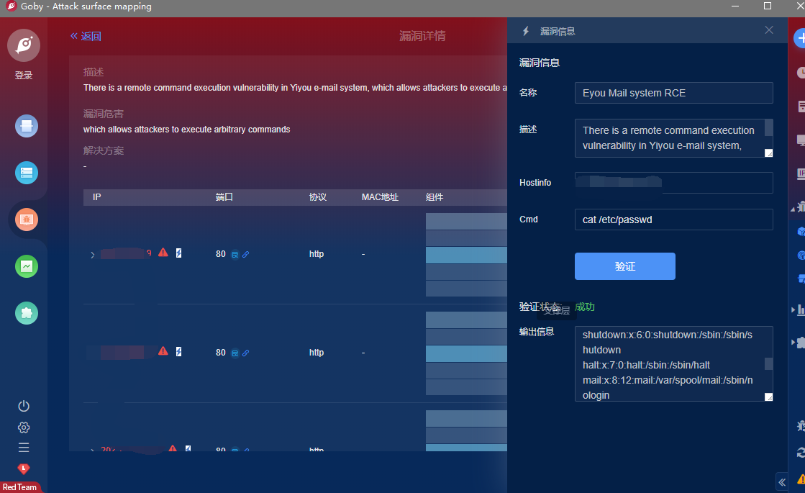
Task: Collapse right panel with double-chevron button
Action: point(782,481)
